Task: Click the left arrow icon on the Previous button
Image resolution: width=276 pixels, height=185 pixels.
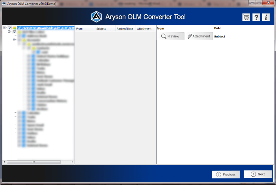Action: point(218,174)
